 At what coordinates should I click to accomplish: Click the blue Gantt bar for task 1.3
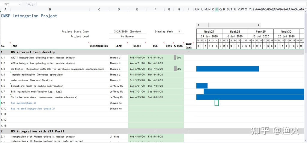tap(227, 69)
